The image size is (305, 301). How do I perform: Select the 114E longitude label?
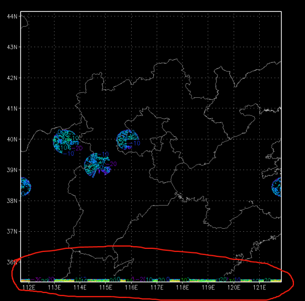click(80, 287)
